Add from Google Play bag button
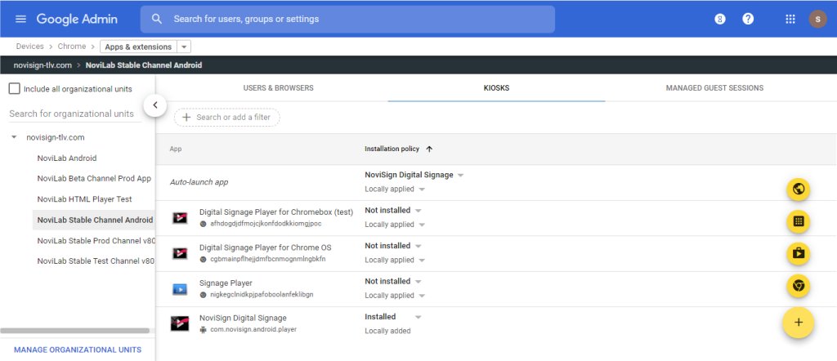Image resolution: width=837 pixels, height=361 pixels. click(x=798, y=253)
